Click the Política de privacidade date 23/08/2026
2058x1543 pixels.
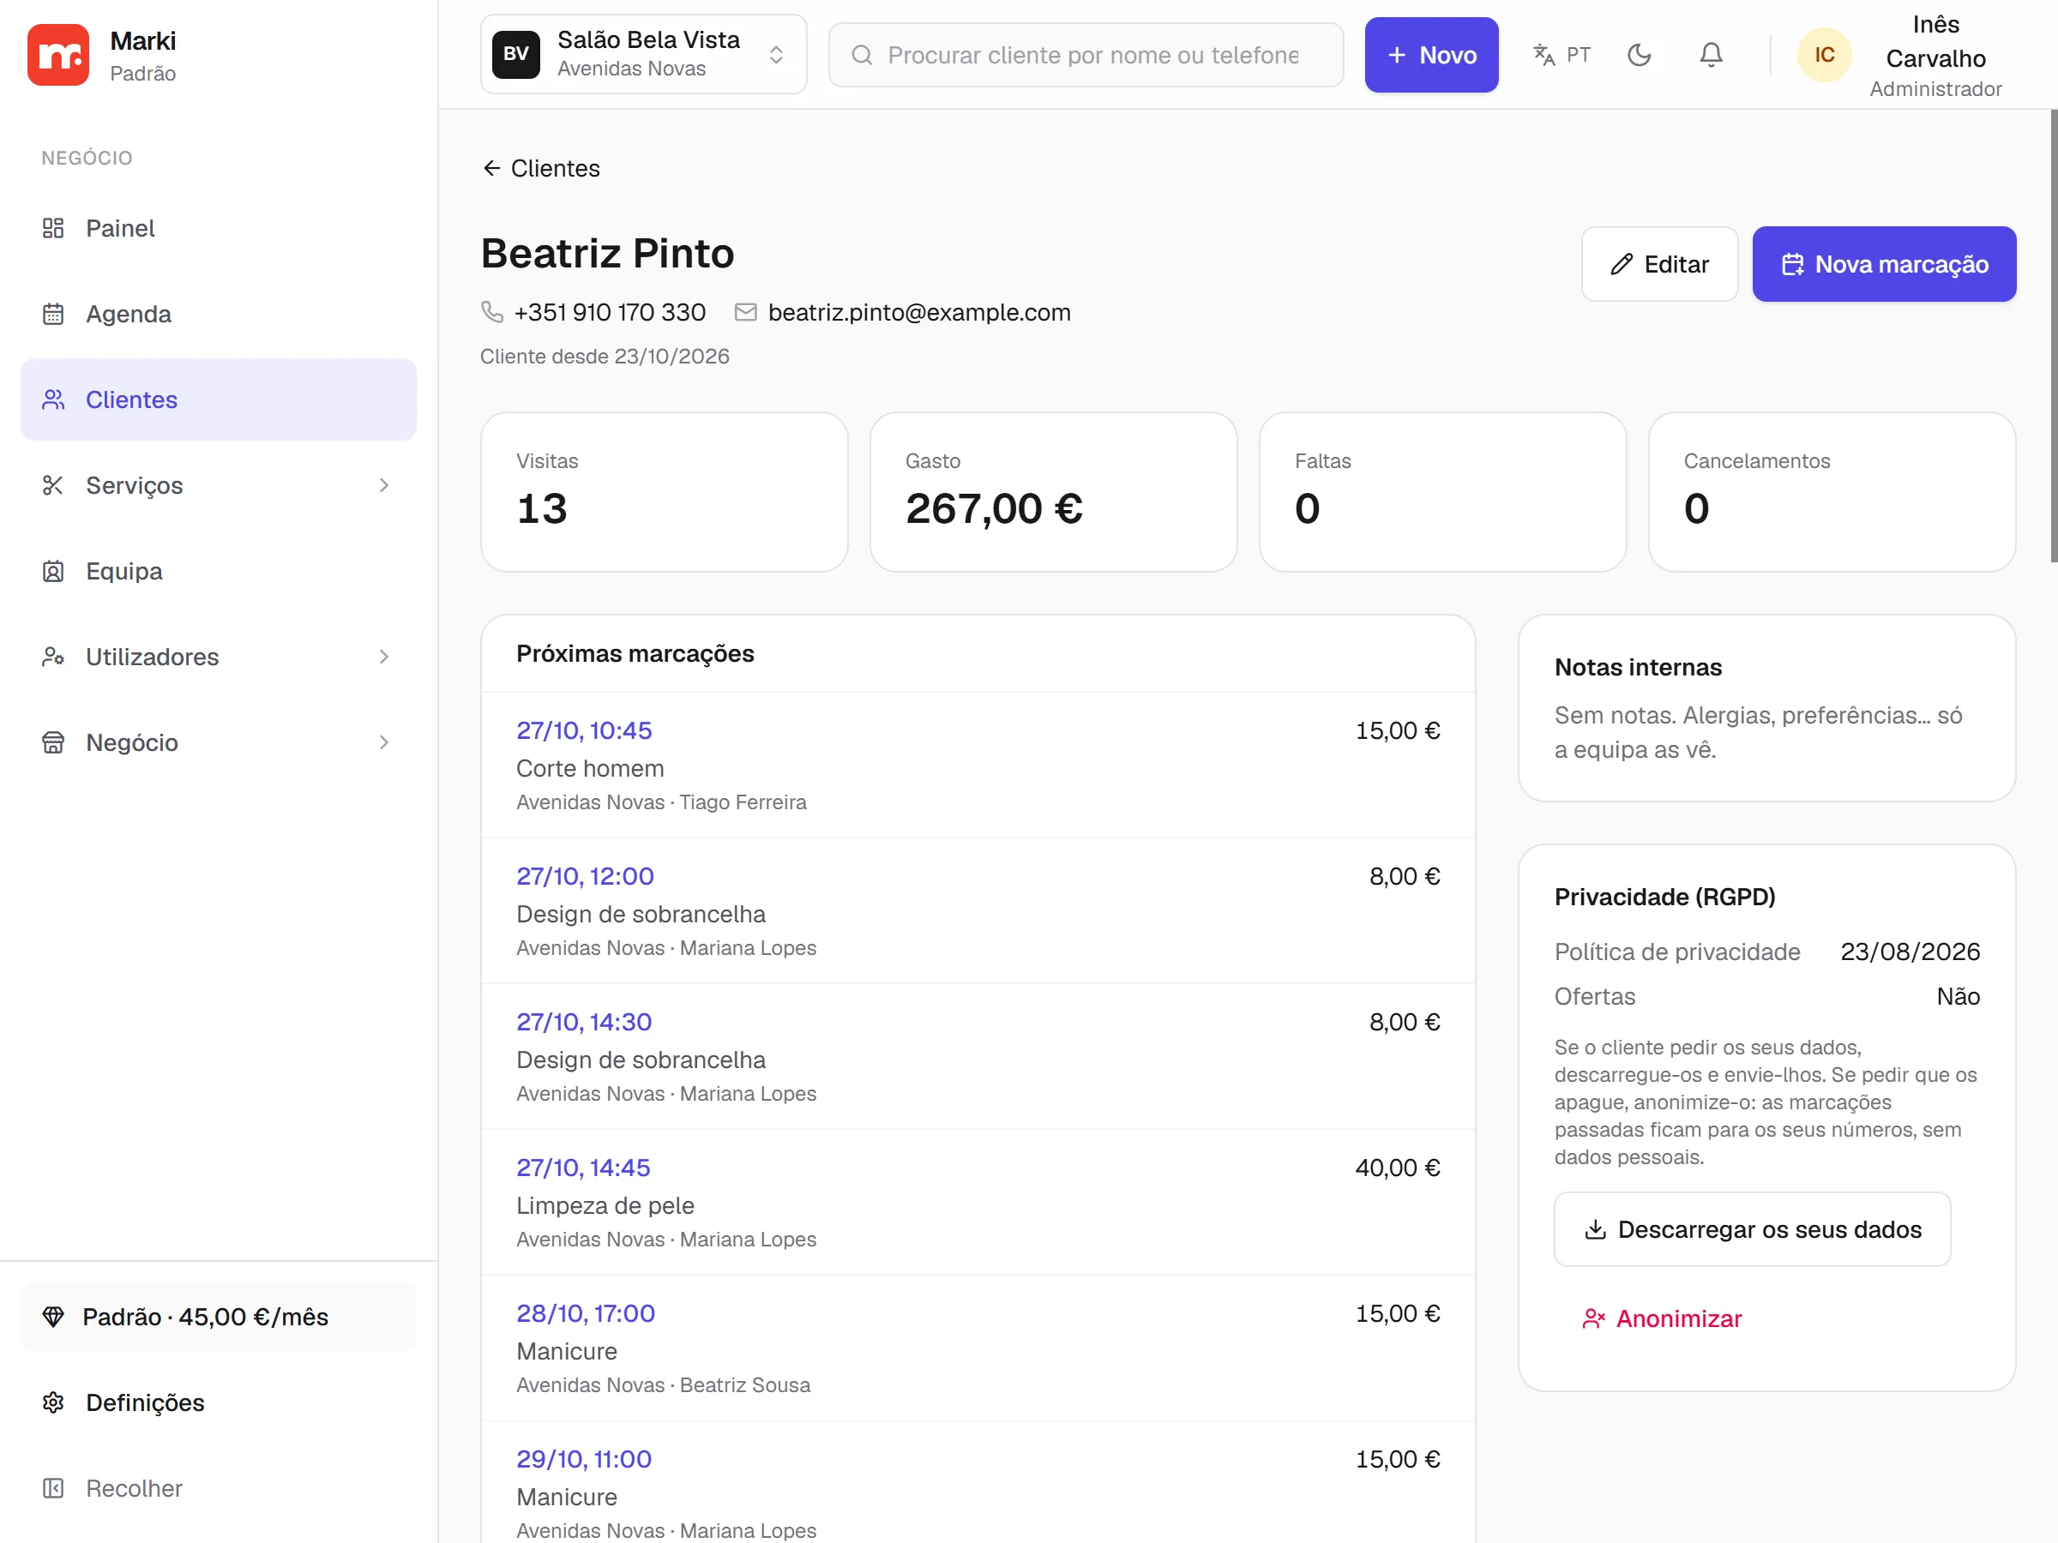tap(1909, 952)
